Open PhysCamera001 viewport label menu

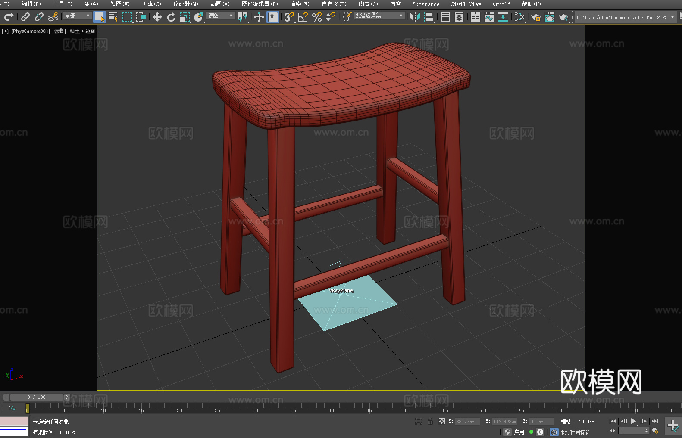31,31
